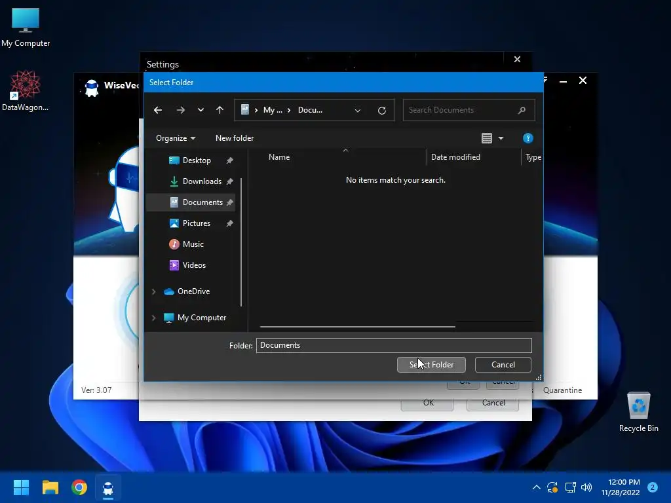
Task: Show hidden system tray icons
Action: 536,487
